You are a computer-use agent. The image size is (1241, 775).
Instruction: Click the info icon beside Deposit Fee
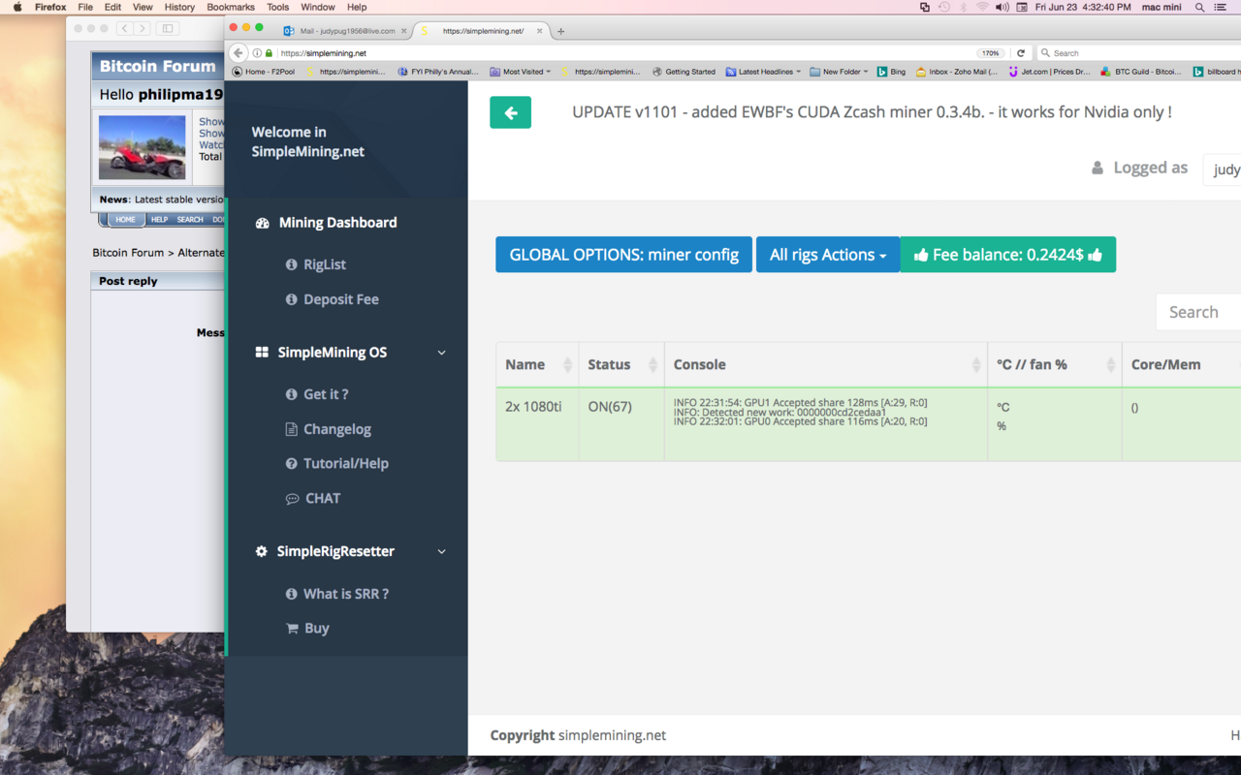(x=291, y=299)
